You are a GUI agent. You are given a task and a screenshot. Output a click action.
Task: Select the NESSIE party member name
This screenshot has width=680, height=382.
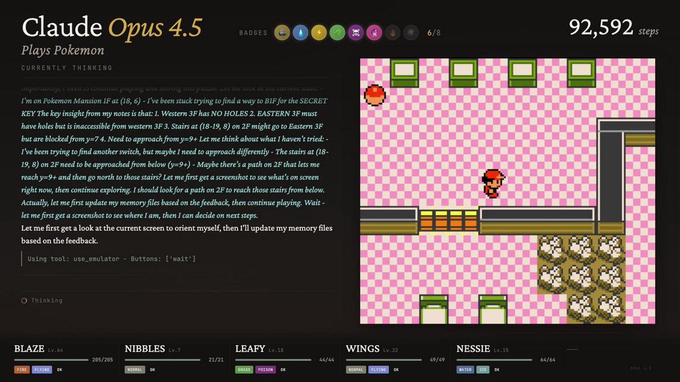click(x=473, y=349)
